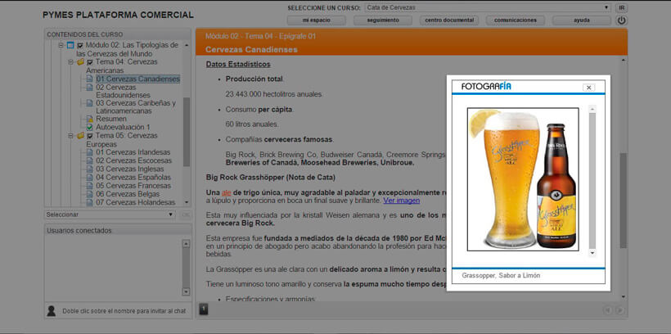The image size is (671, 334).
Task: Click page icon beside 07 Cervezas Holandesas
Action: coord(89,202)
